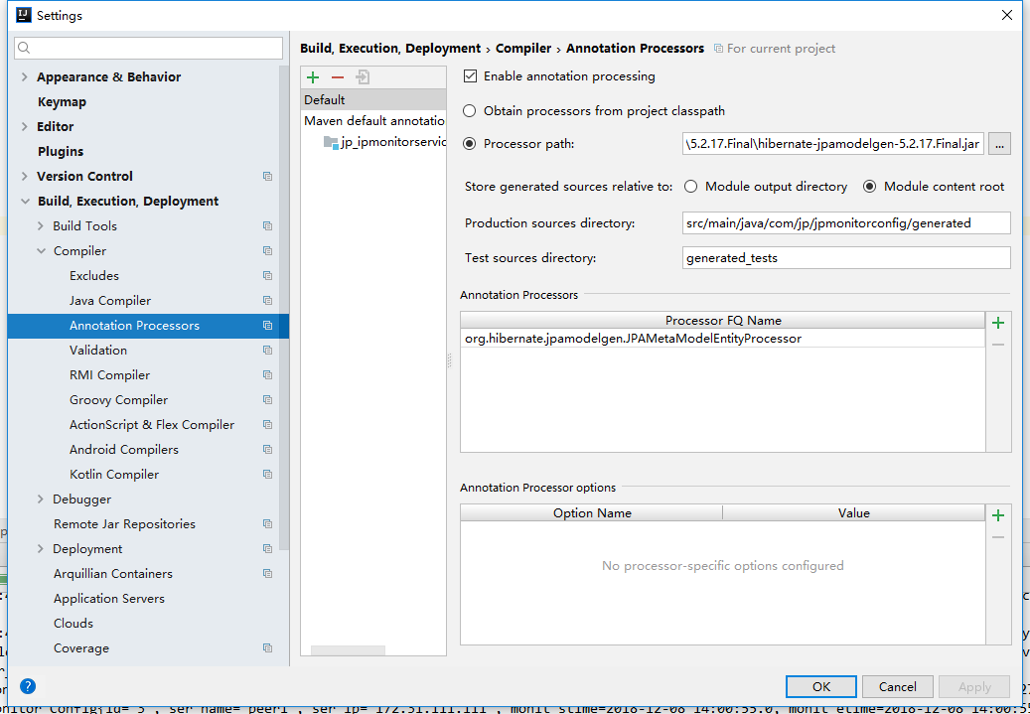This screenshot has width=1030, height=714.
Task: Open Application Servers settings
Action: point(109,599)
